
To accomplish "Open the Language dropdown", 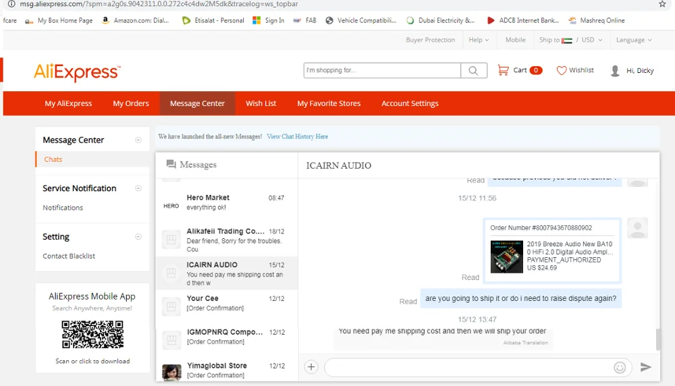I will tap(634, 40).
